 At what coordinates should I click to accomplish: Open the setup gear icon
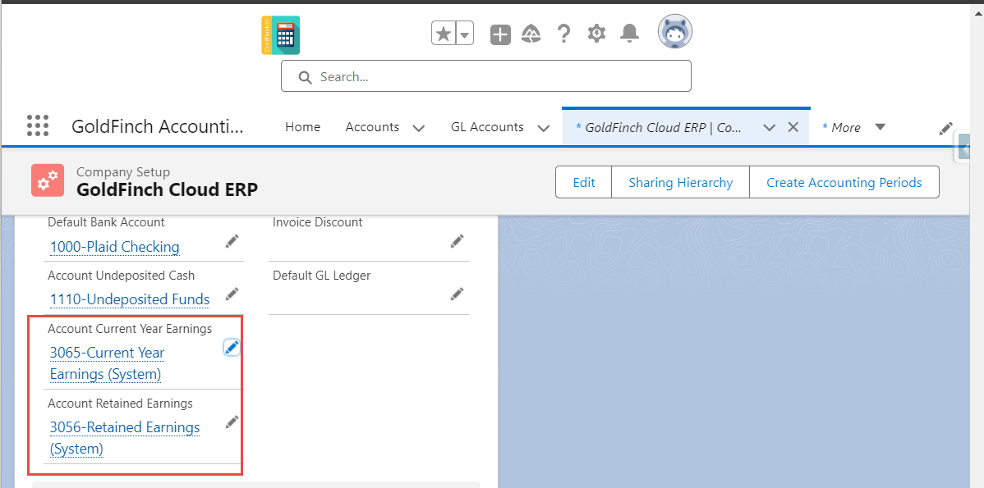pyautogui.click(x=596, y=34)
